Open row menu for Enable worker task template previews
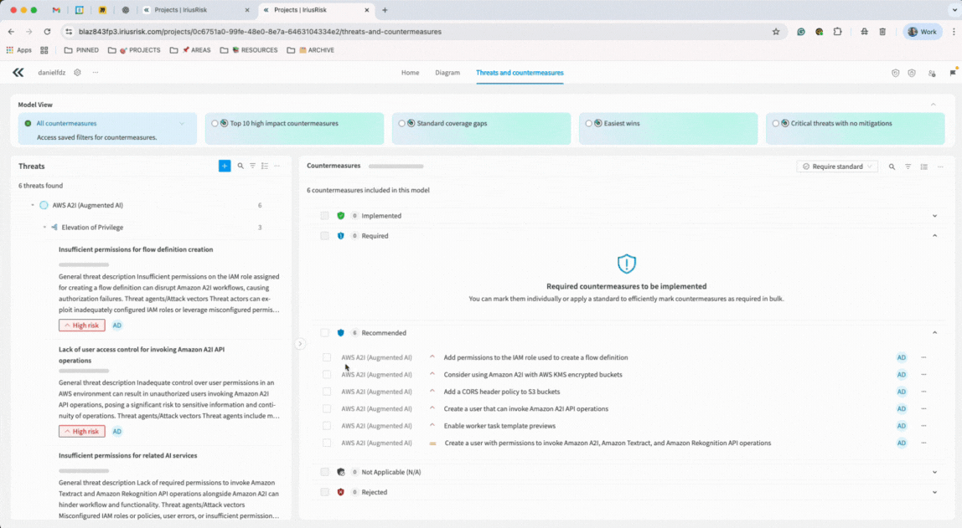This screenshot has height=528, width=962. (x=923, y=426)
